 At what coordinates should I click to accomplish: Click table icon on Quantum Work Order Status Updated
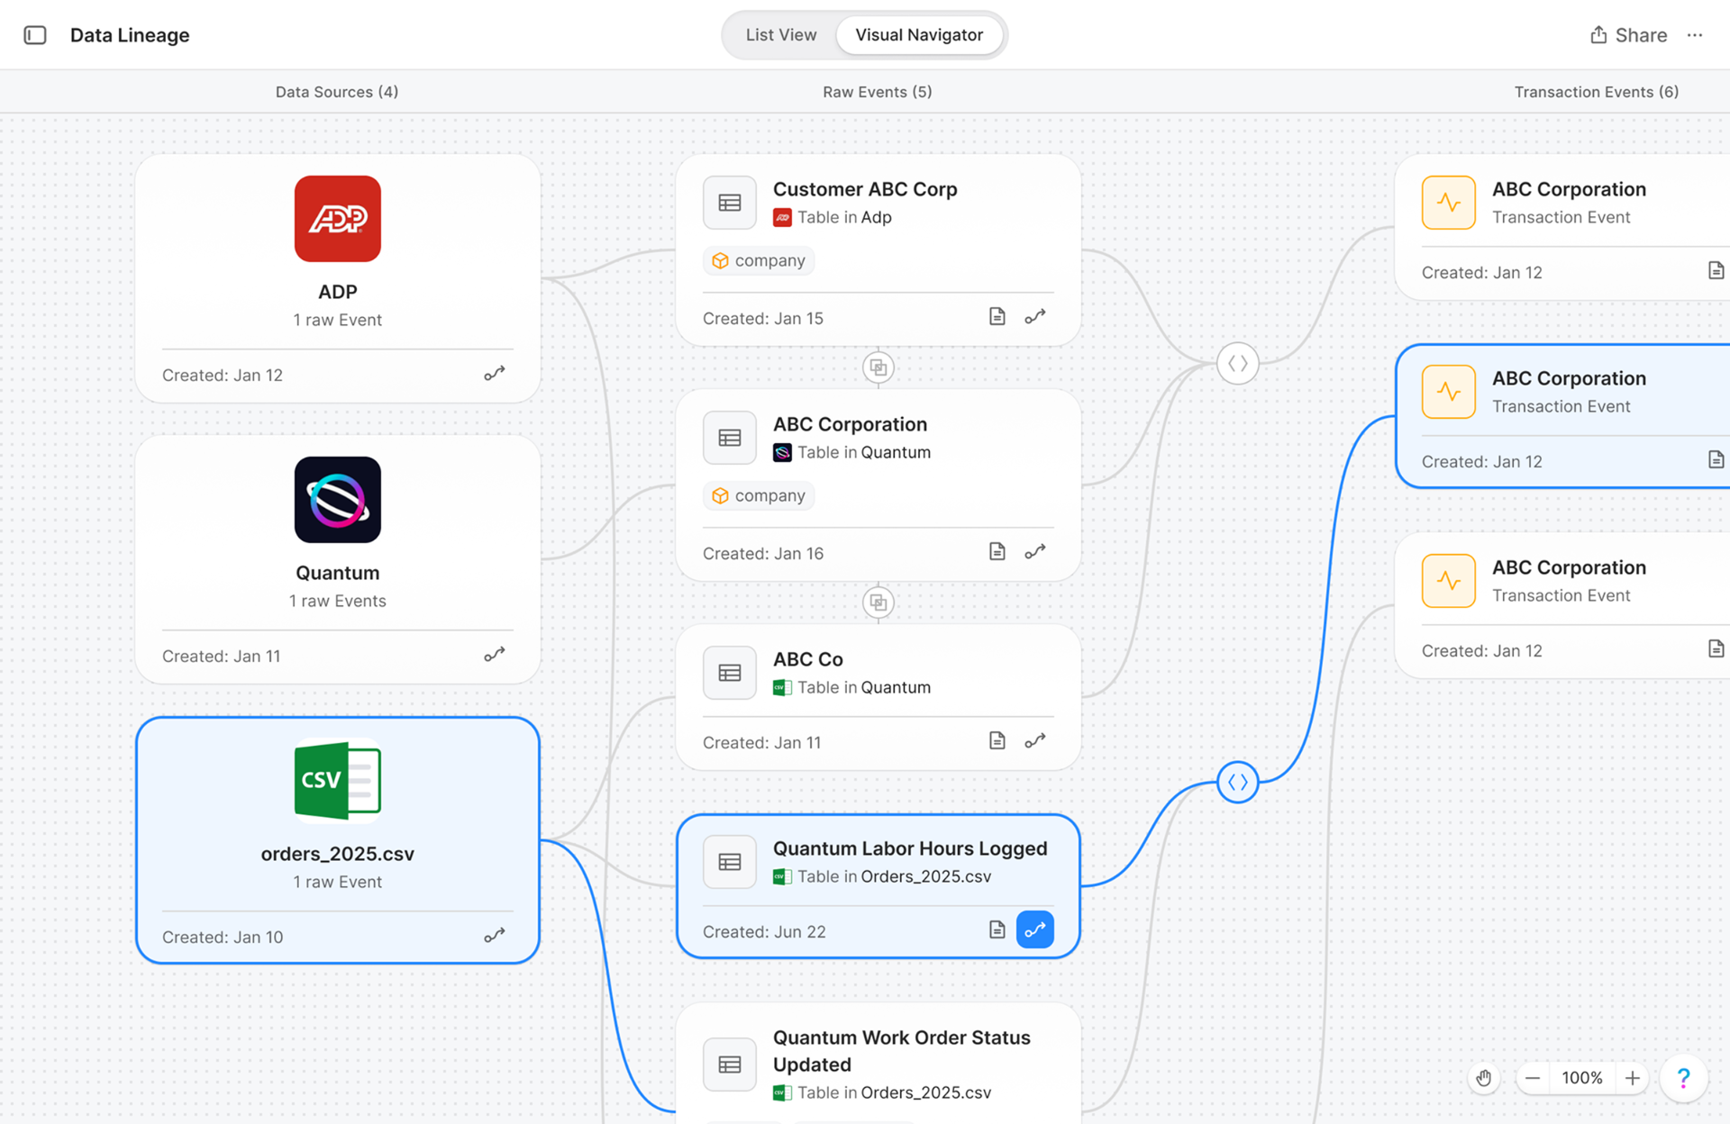(x=730, y=1065)
